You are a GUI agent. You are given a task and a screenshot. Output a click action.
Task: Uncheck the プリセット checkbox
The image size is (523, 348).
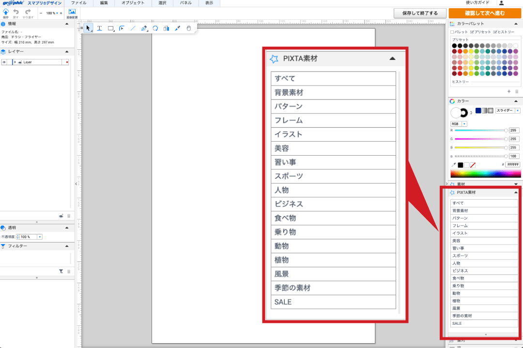[472, 32]
